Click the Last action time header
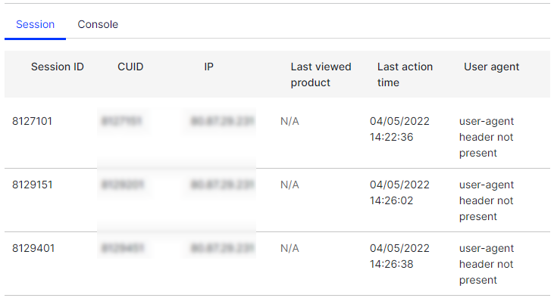The image size is (554, 298). click(x=405, y=74)
